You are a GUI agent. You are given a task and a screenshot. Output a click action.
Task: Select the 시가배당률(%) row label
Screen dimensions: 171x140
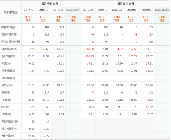click(9, 129)
